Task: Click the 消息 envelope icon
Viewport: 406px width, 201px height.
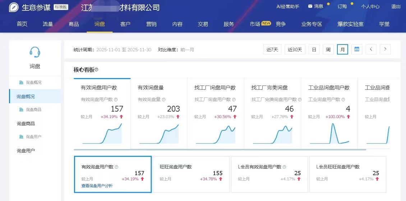Action: tap(310, 6)
